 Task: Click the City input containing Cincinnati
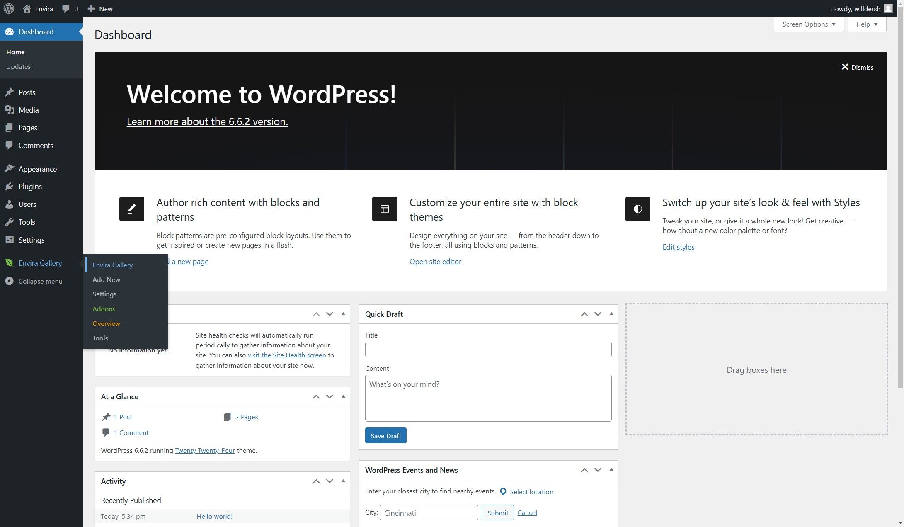(x=429, y=512)
